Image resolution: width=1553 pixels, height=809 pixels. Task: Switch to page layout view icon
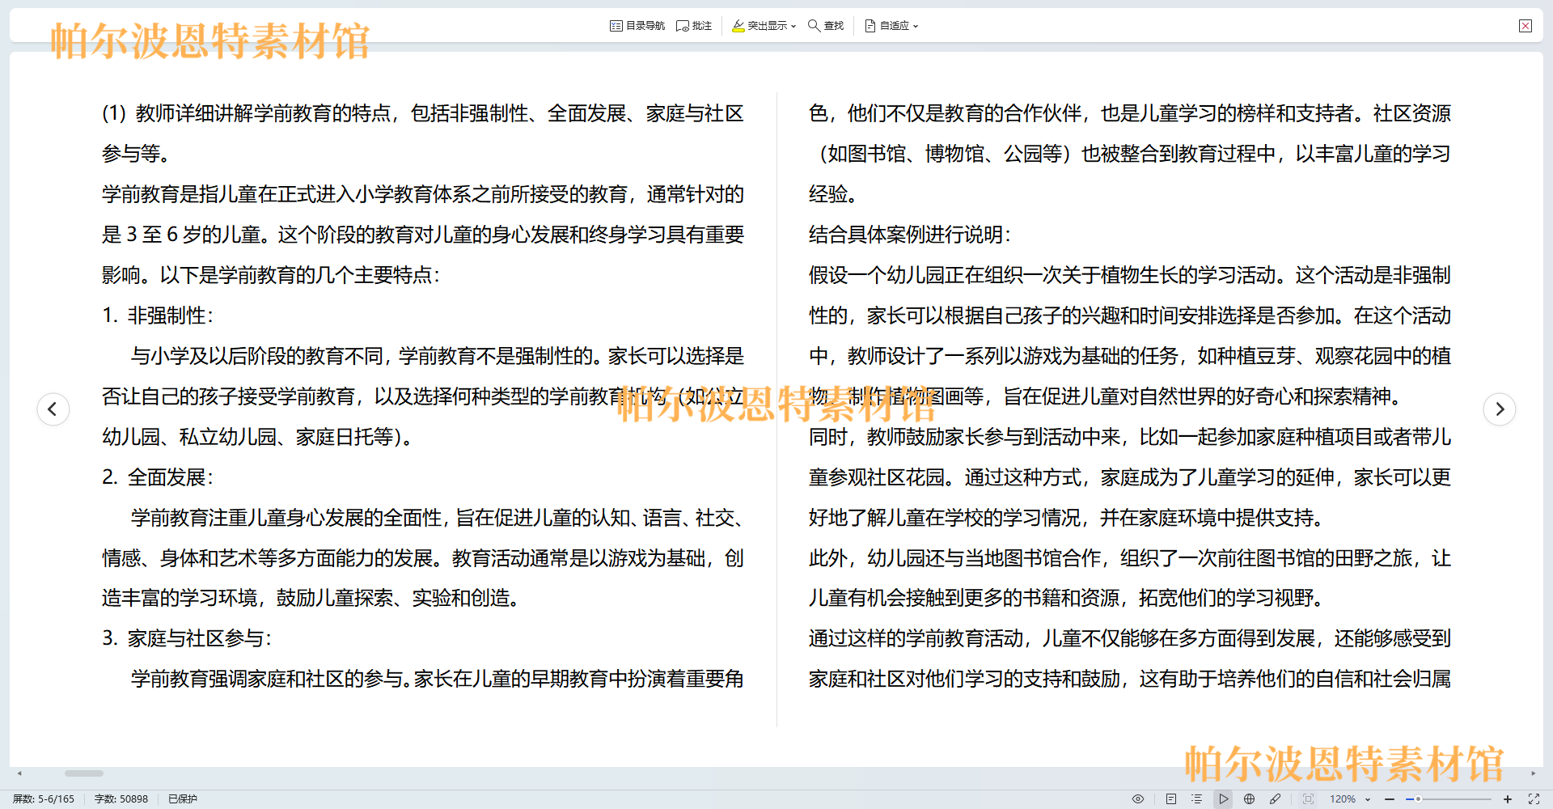(1171, 798)
